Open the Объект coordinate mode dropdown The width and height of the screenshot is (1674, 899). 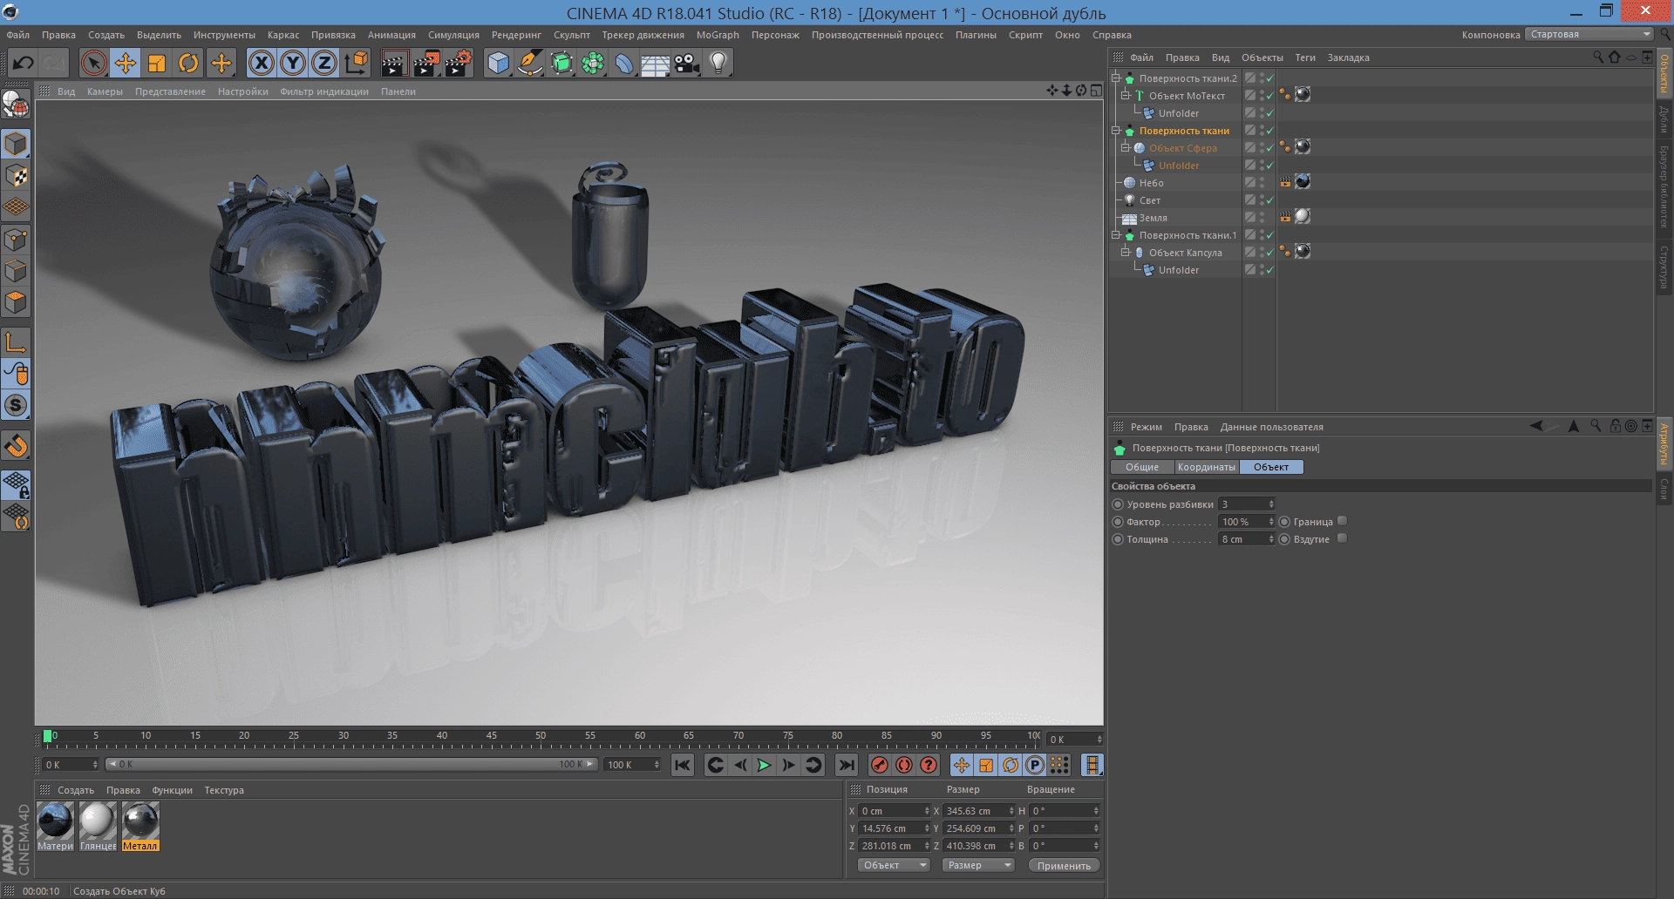pos(894,865)
